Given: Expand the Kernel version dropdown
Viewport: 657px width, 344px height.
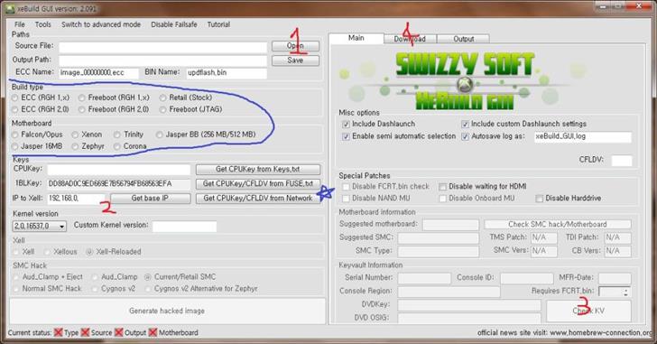Looking at the screenshot, I should [x=61, y=227].
